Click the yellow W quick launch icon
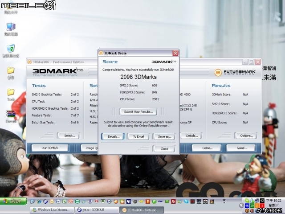285x214 pixels. (141, 202)
